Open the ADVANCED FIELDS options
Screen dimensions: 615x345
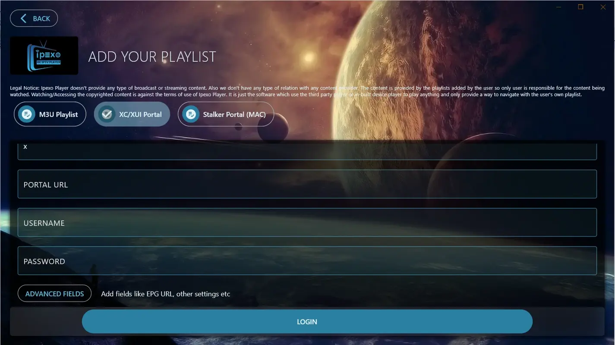tap(54, 293)
